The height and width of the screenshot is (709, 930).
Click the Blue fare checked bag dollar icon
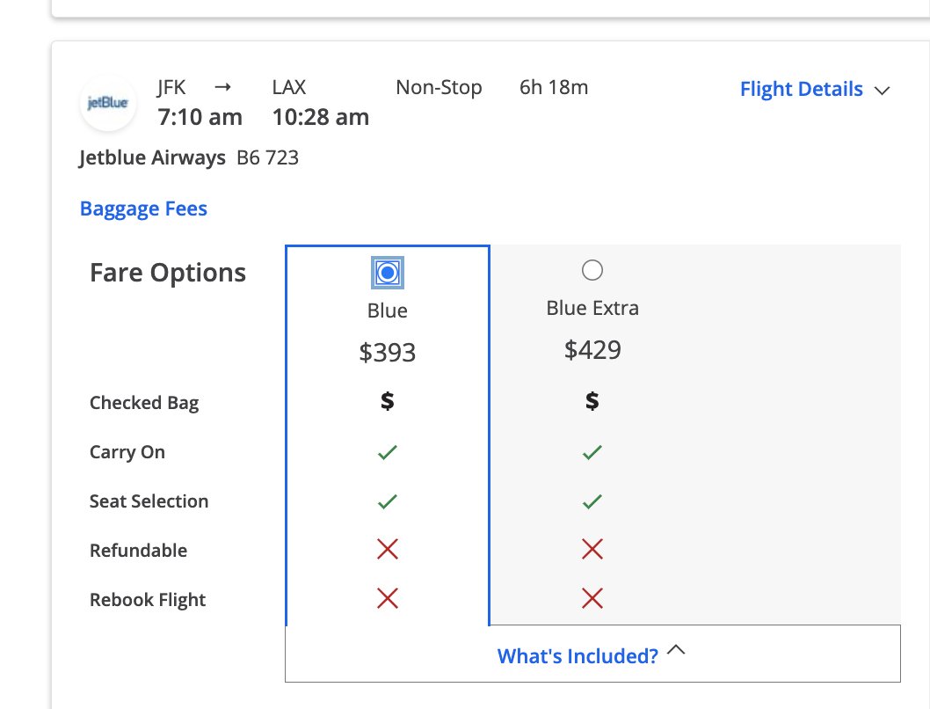[387, 402]
